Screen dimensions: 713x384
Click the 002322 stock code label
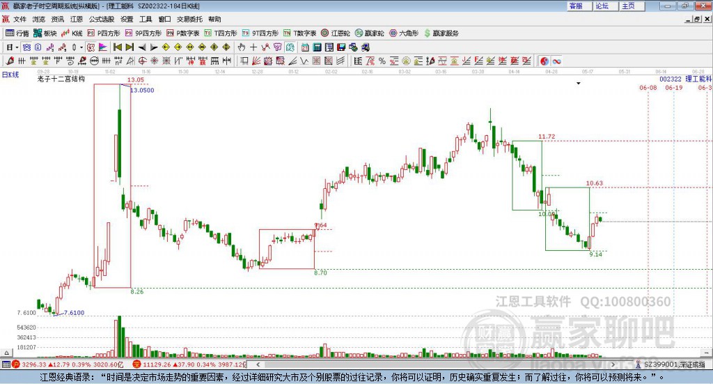click(671, 79)
